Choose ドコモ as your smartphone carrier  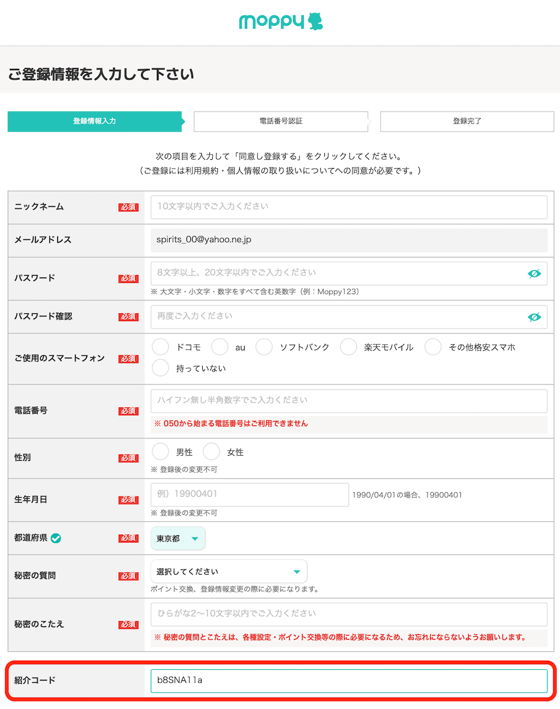160,346
